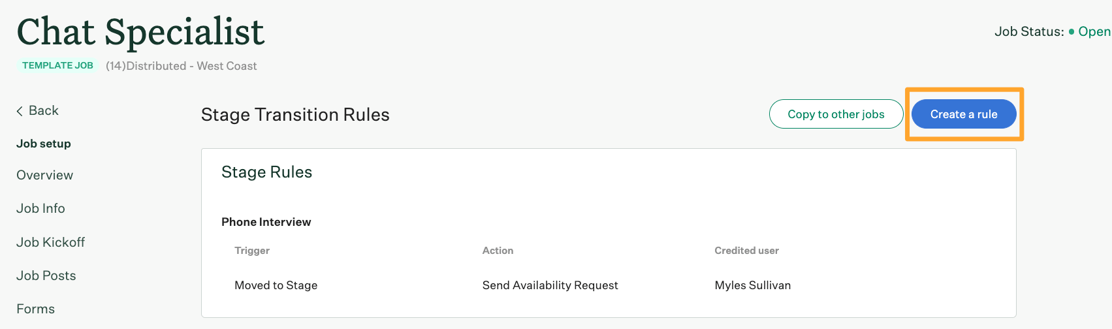
Task: Click the Back chevron arrow icon
Action: [x=20, y=111]
